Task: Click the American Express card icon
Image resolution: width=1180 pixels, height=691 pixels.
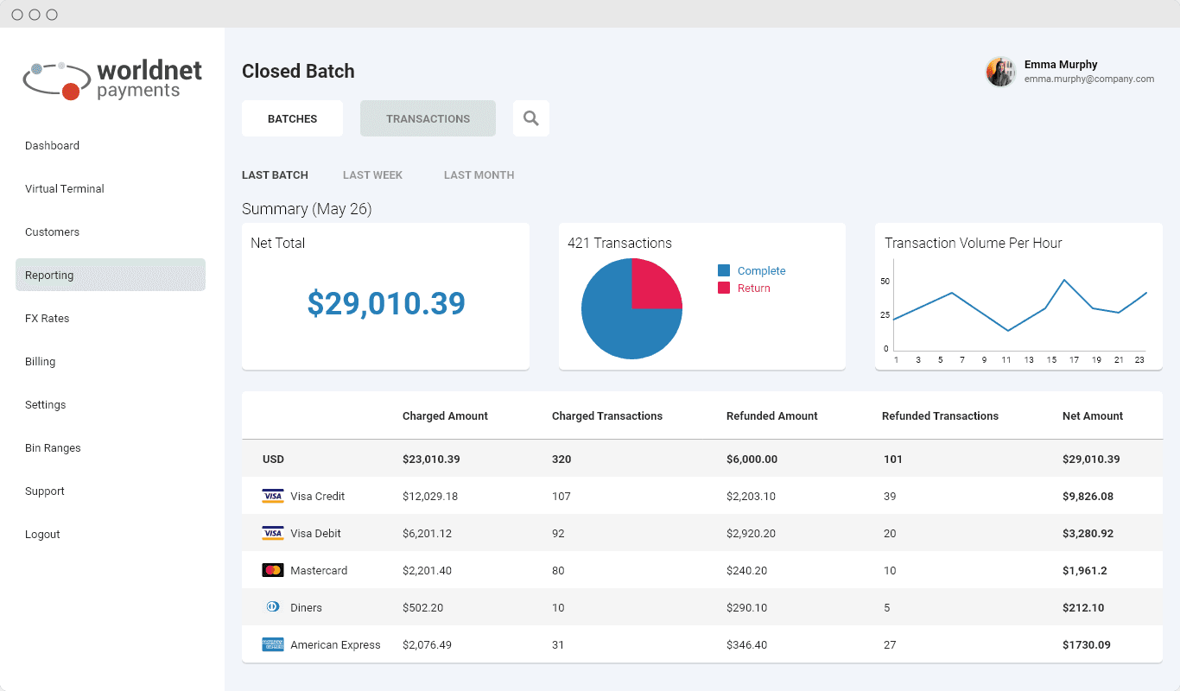Action: tap(272, 644)
